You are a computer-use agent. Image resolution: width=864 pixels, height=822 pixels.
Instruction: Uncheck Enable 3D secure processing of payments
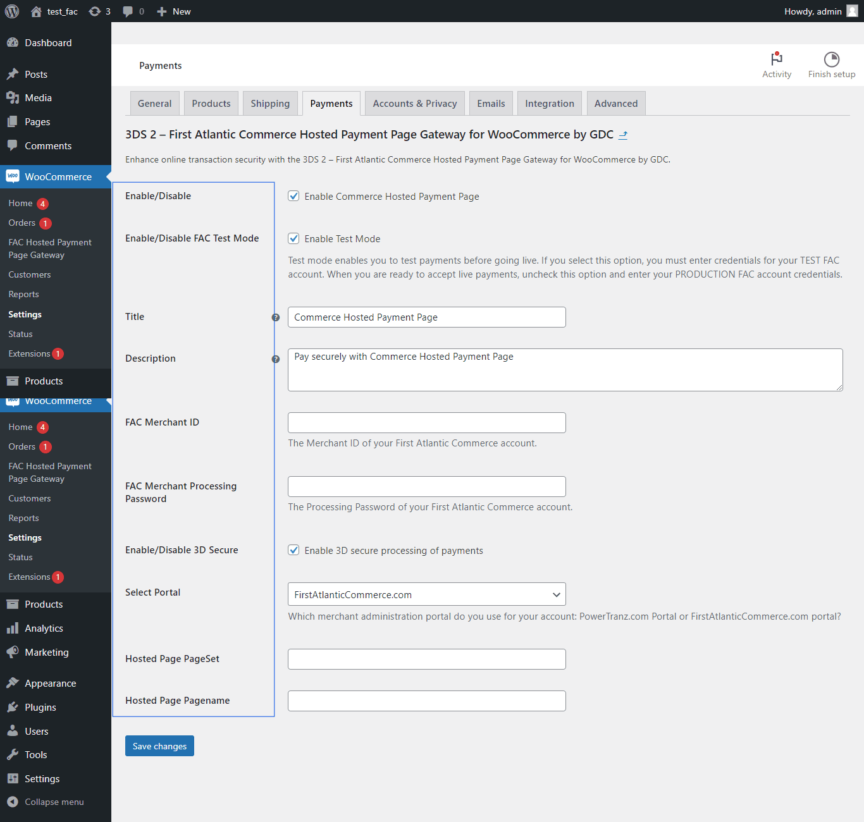[x=293, y=550]
